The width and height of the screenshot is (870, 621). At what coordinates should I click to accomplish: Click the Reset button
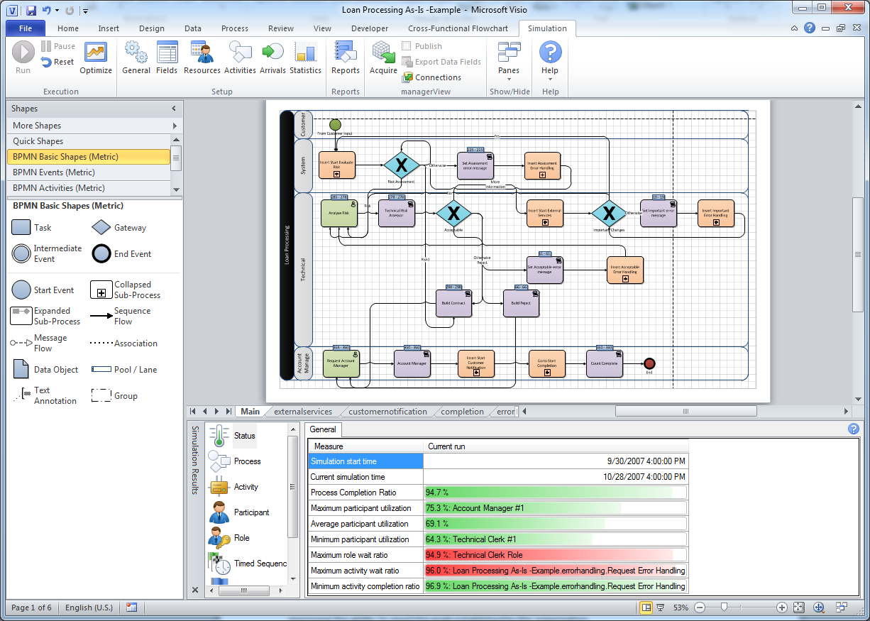pyautogui.click(x=57, y=62)
